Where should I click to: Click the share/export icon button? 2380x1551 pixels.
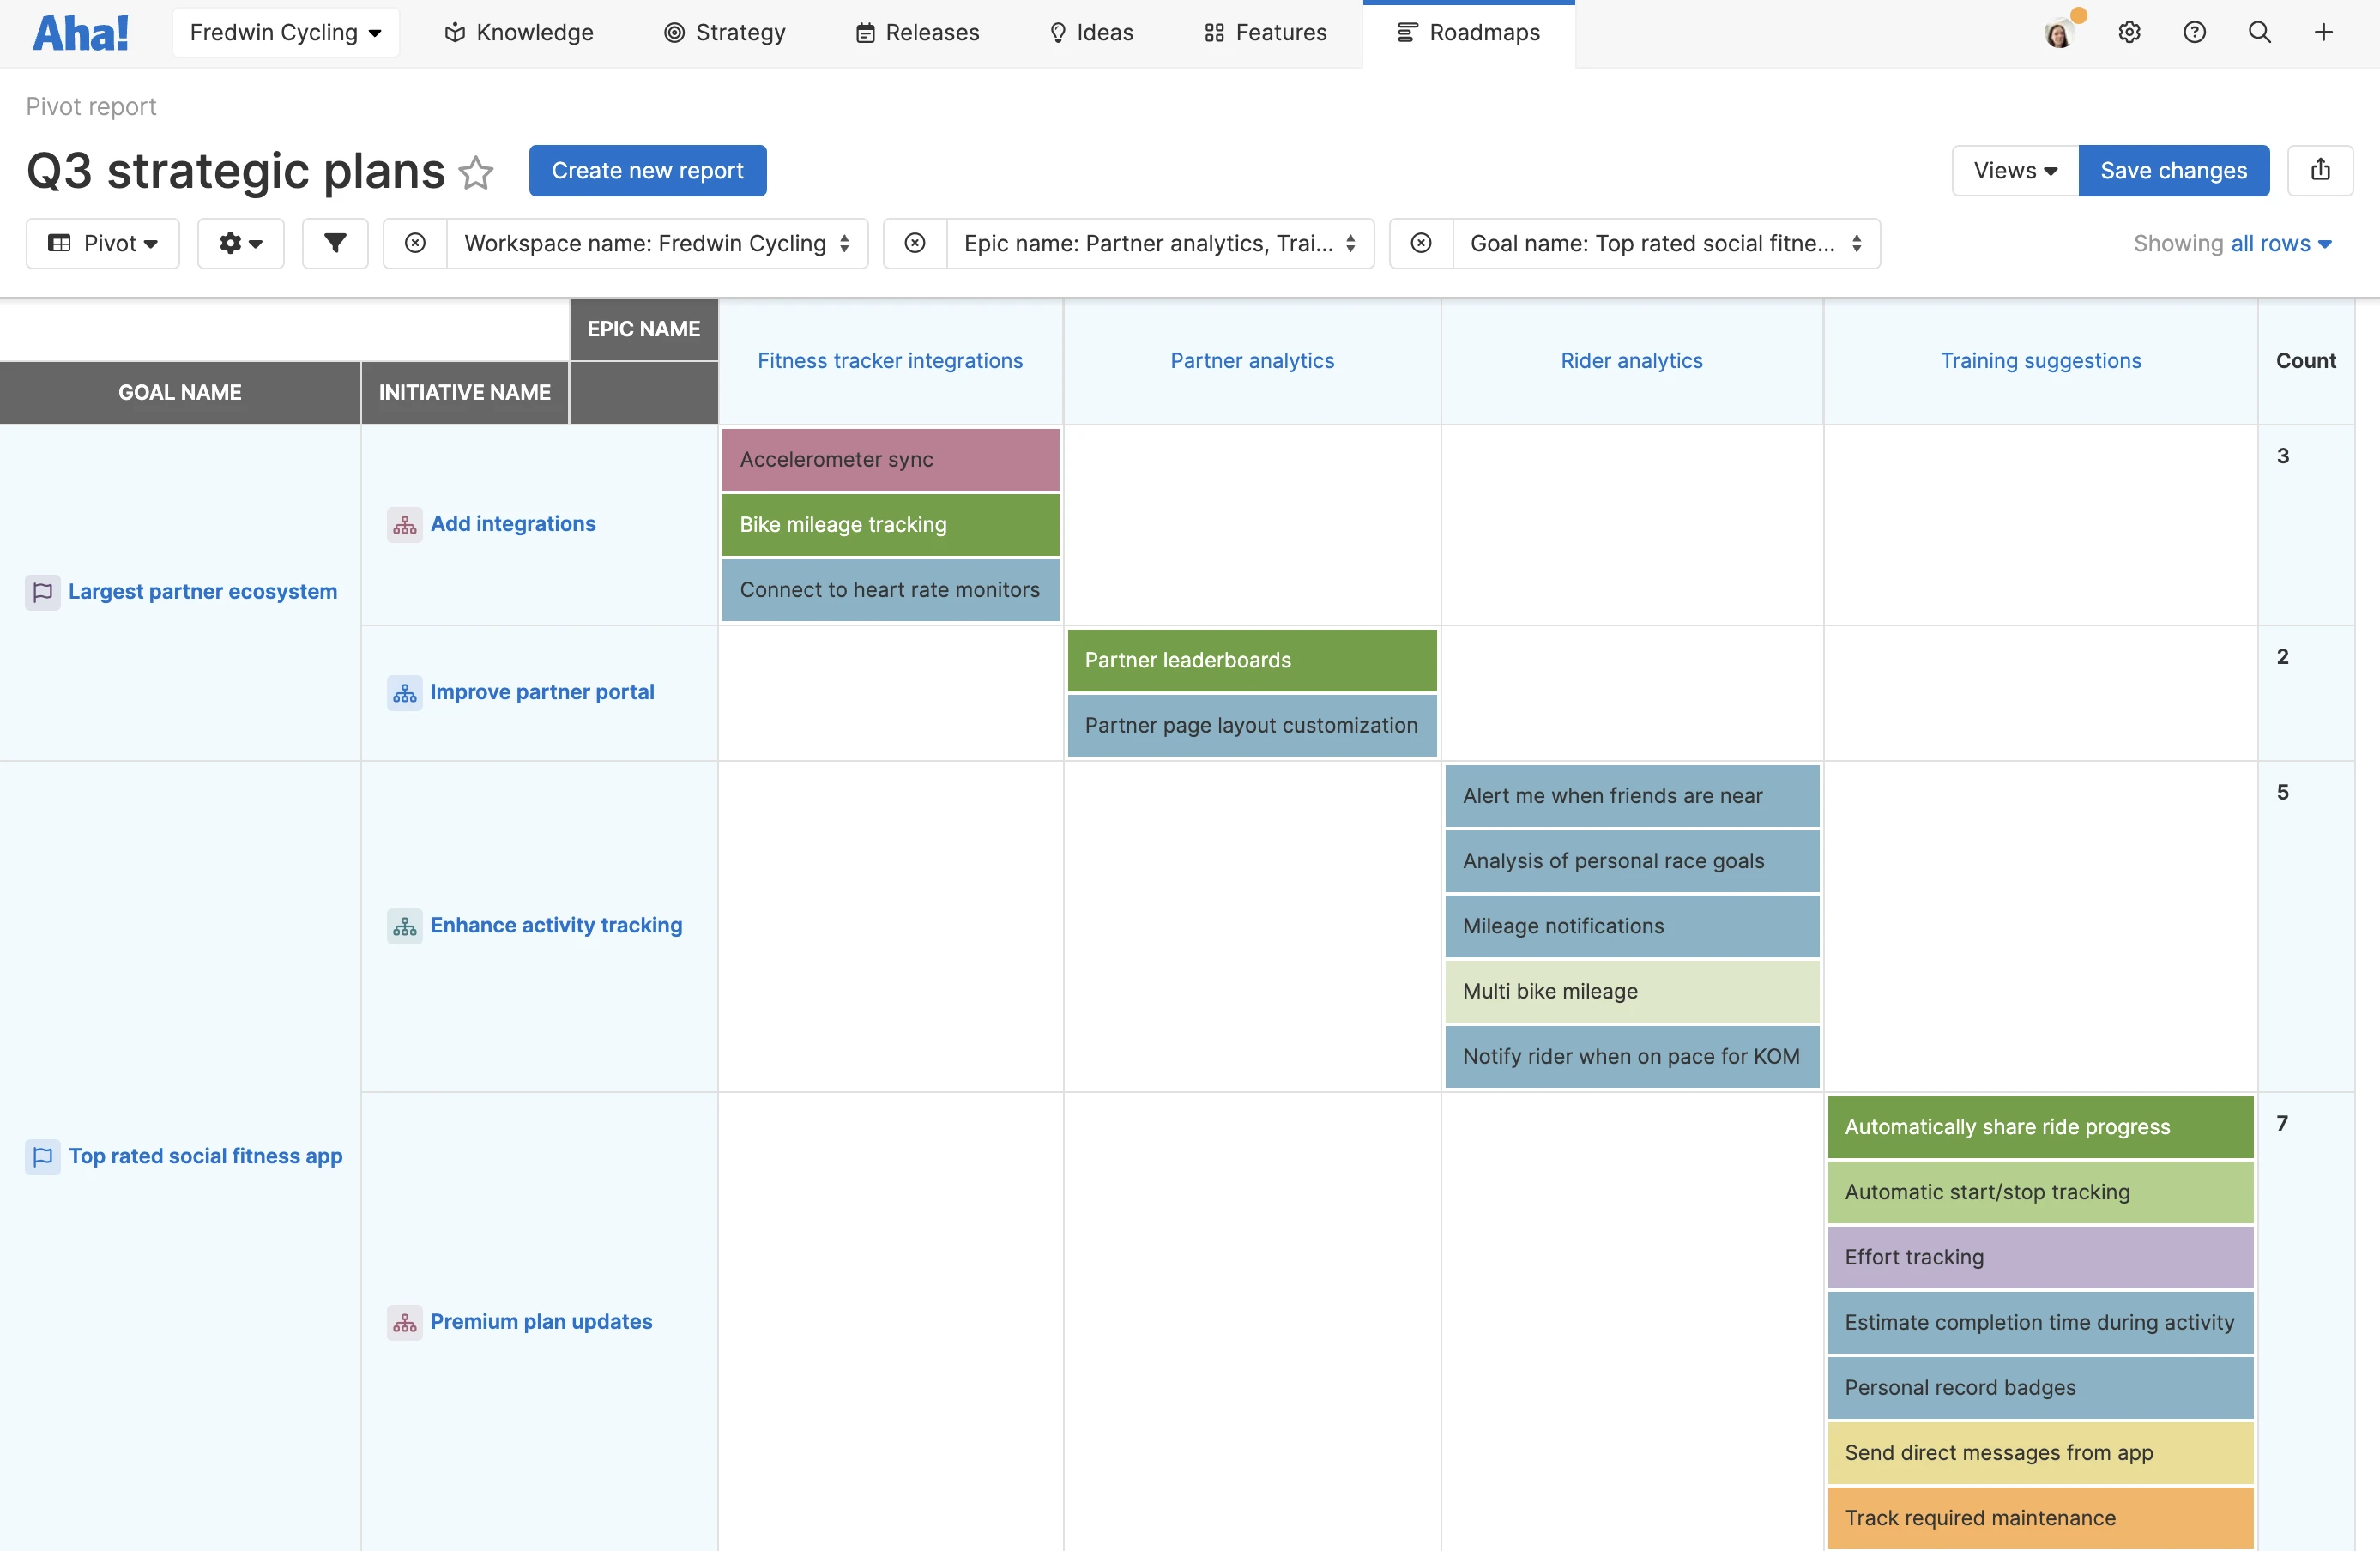2320,170
